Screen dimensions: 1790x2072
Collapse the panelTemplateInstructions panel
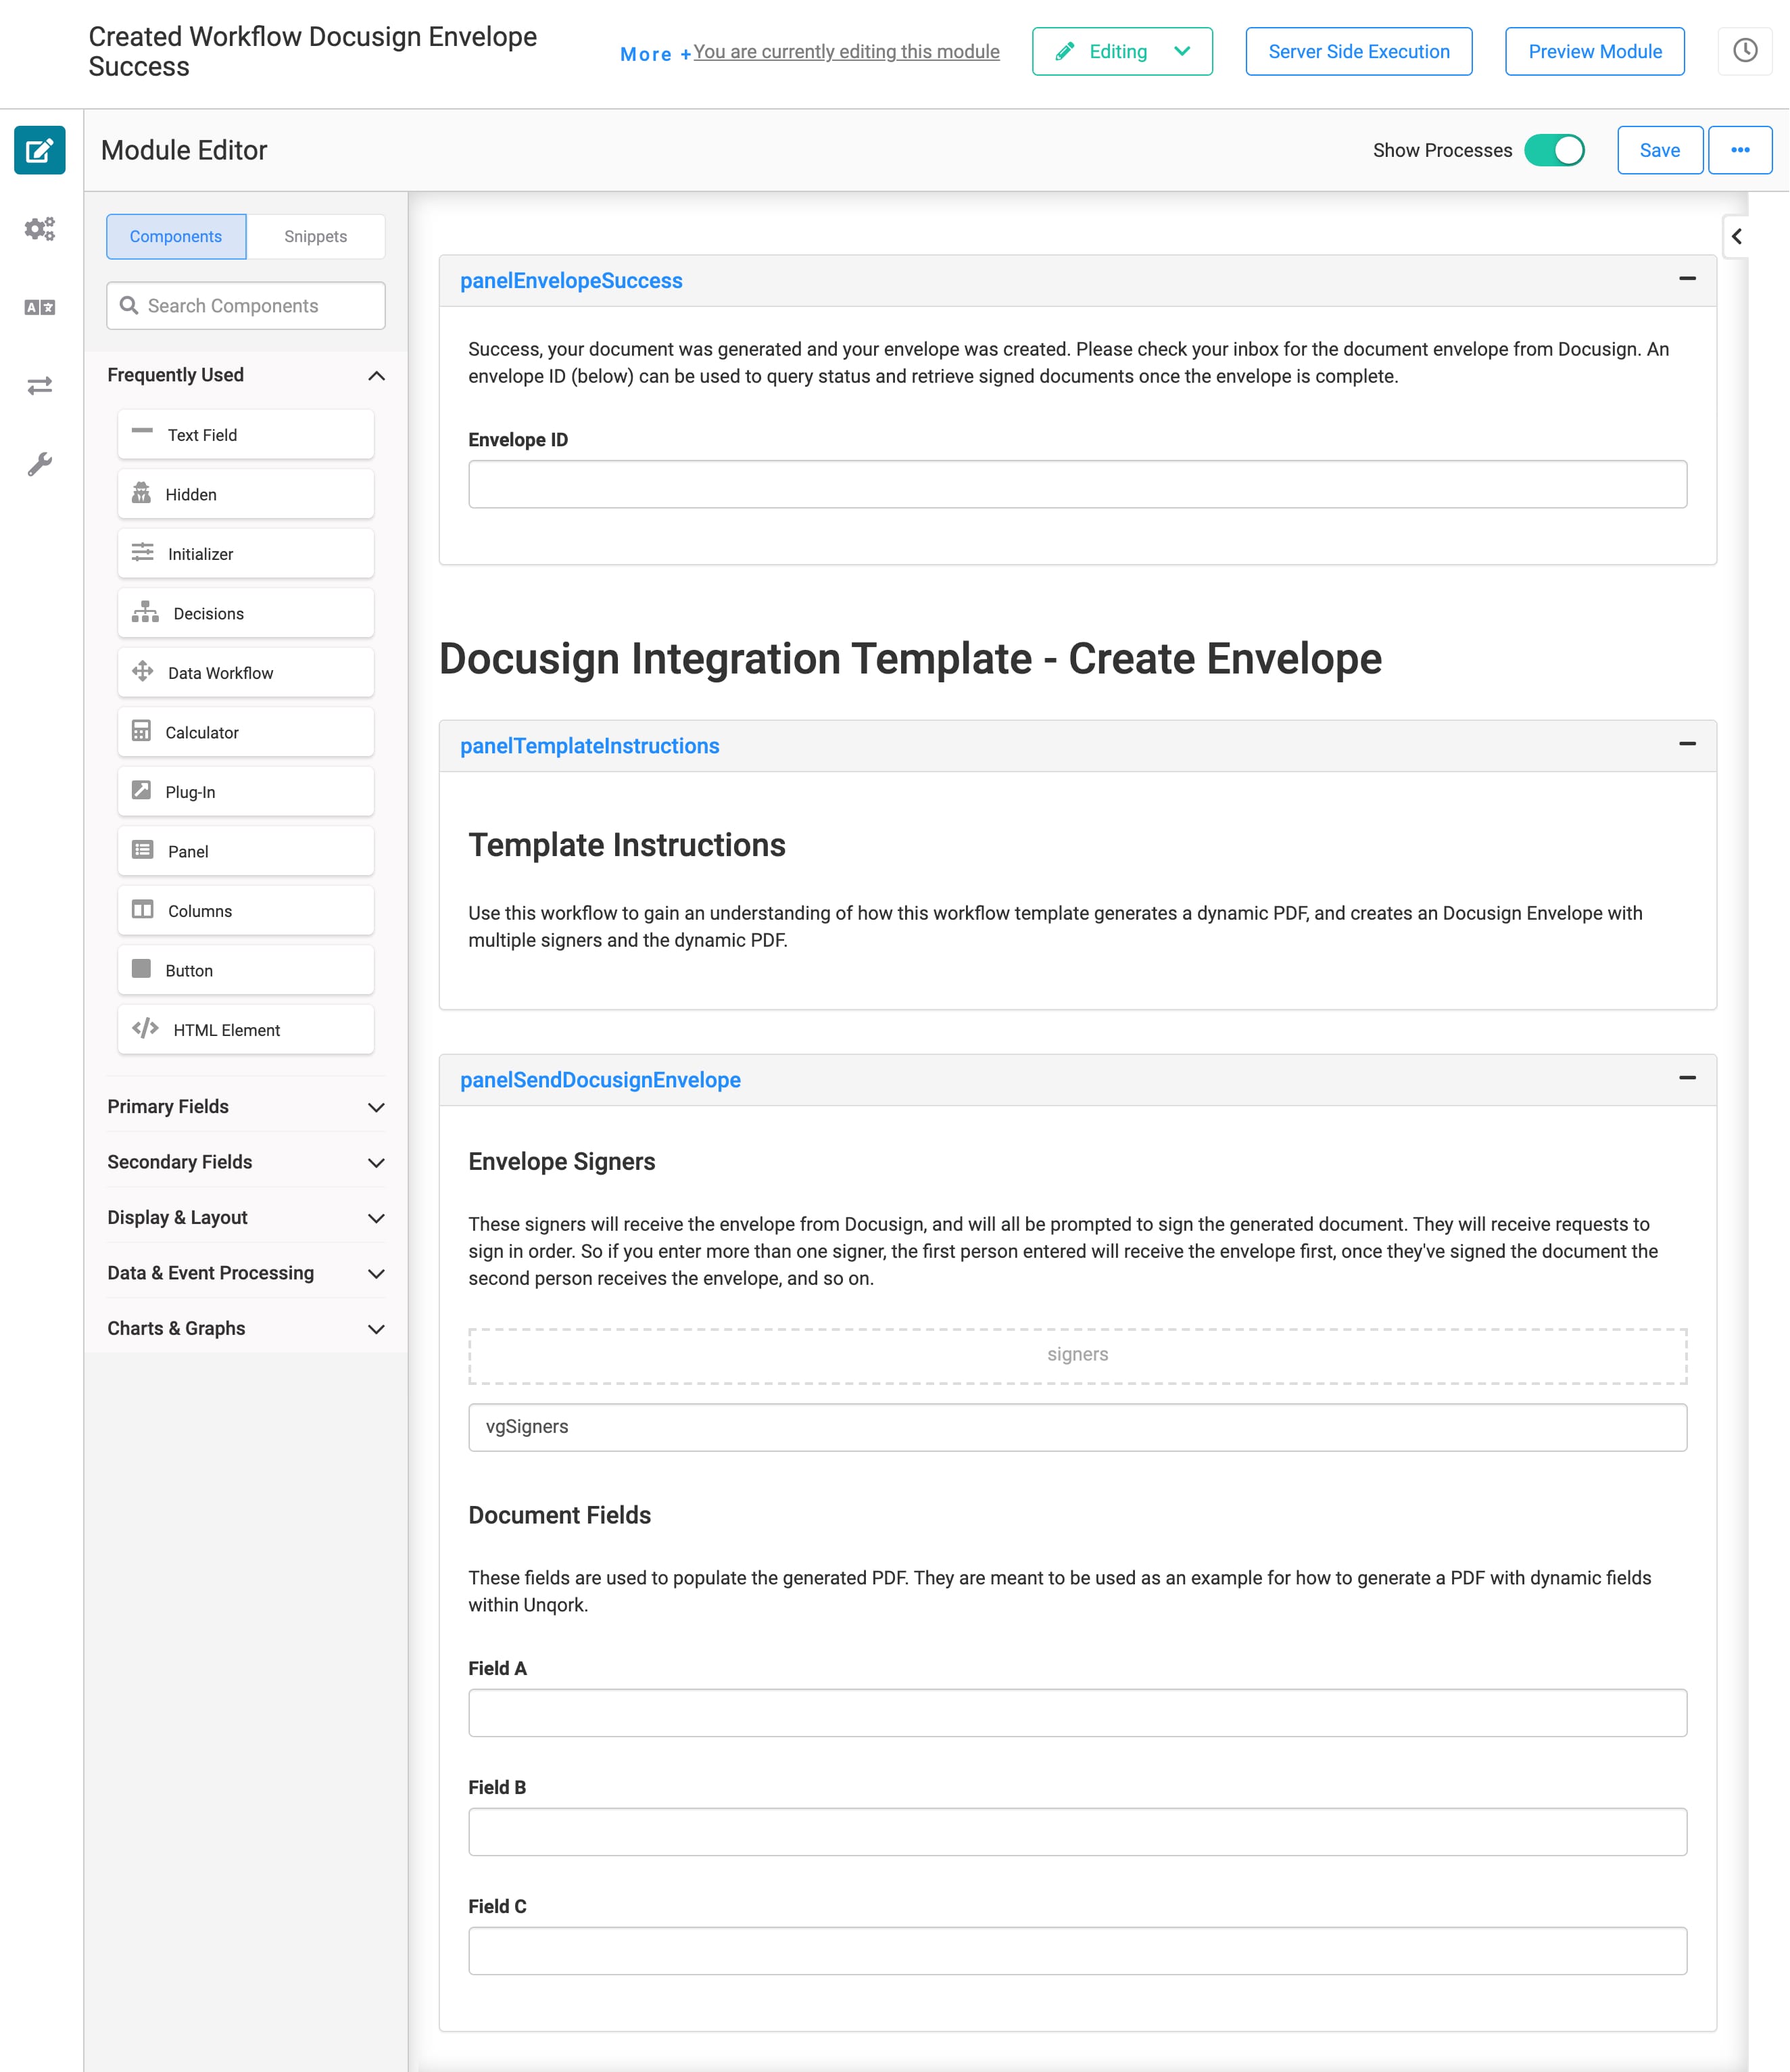coord(1687,743)
